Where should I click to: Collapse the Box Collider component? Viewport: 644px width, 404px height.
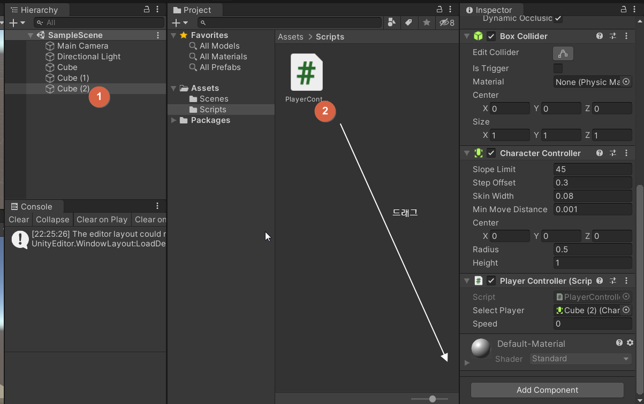(467, 36)
